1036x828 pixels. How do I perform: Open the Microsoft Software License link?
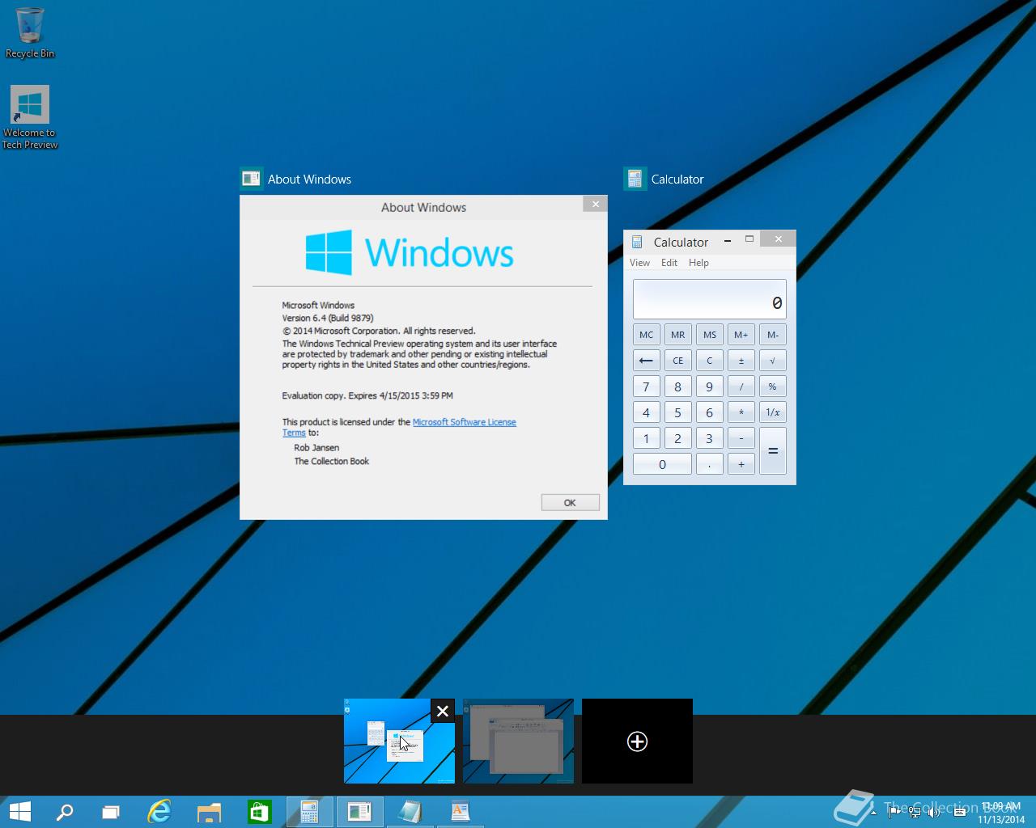(x=465, y=422)
